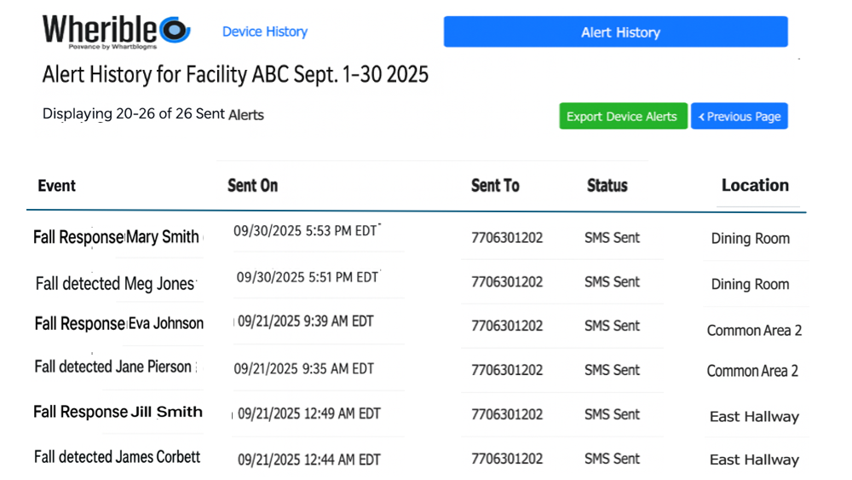The width and height of the screenshot is (852, 480).
Task: Click SMS Sent status for Eva Johnson
Action: click(612, 326)
